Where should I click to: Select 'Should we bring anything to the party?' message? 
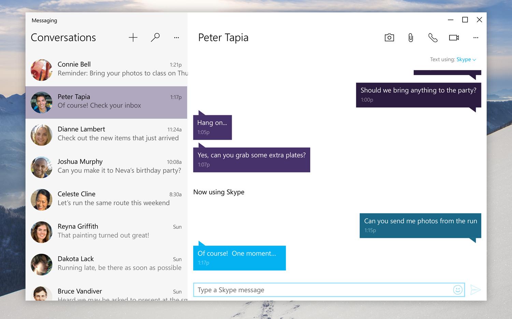click(x=418, y=95)
